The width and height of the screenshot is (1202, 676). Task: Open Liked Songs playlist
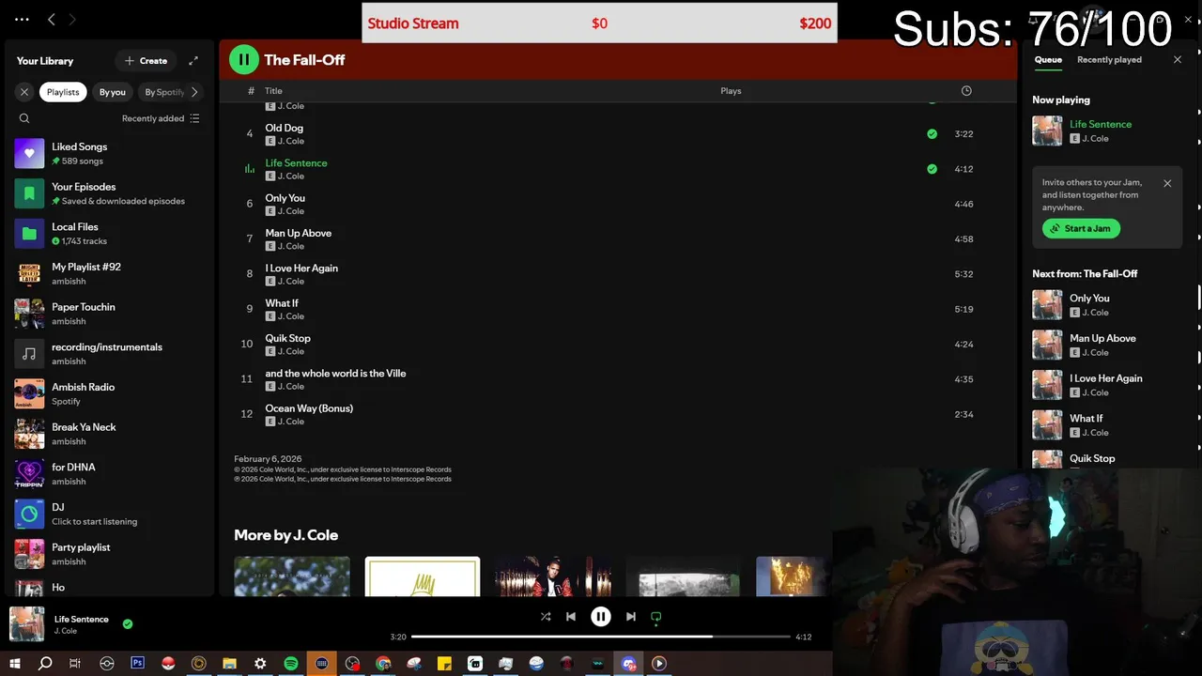click(108, 153)
